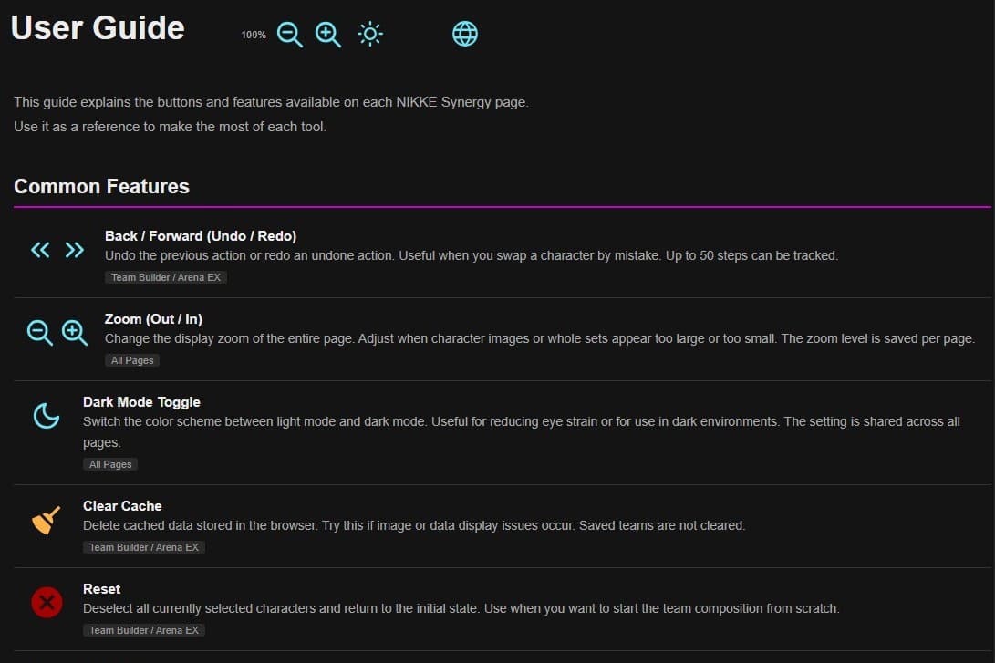Click the crescent moon Dark Mode icon
Viewport: 995px width, 663px height.
pyautogui.click(x=47, y=416)
